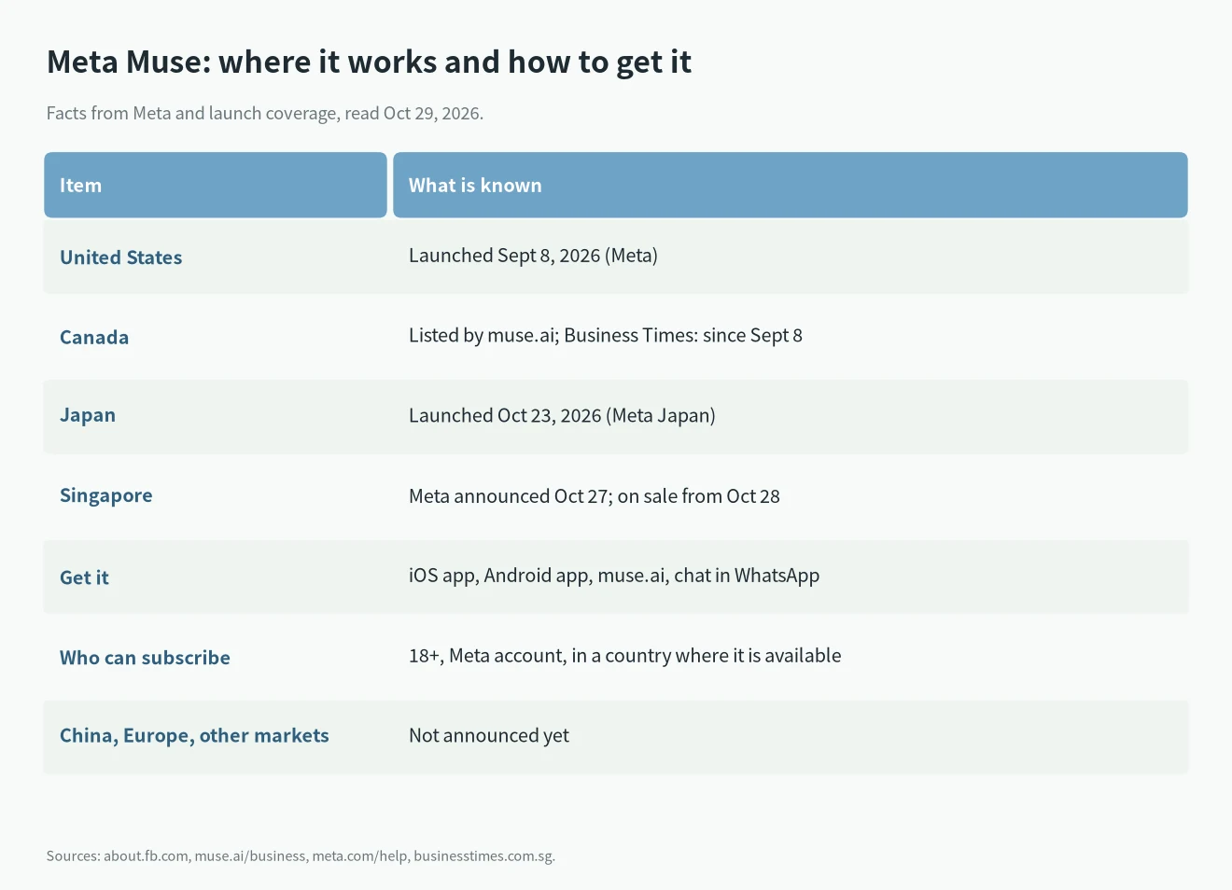Click 'Meta announced Oct 27' cell text
This screenshot has width=1232, height=890.
(x=595, y=496)
